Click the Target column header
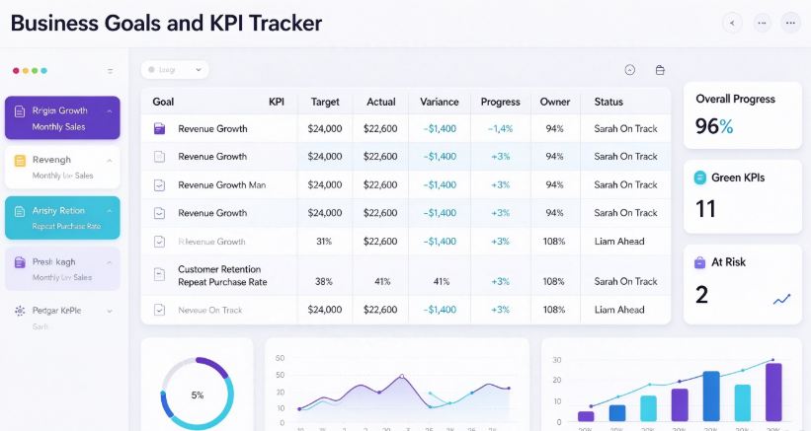This screenshot has width=811, height=431. [325, 102]
